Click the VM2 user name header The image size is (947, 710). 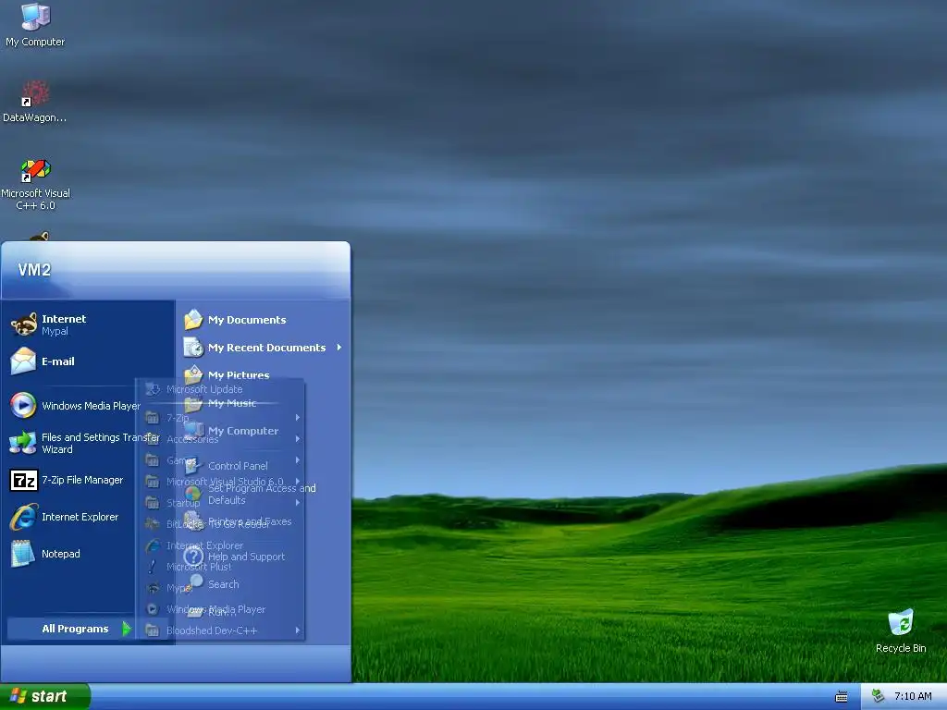coord(34,270)
